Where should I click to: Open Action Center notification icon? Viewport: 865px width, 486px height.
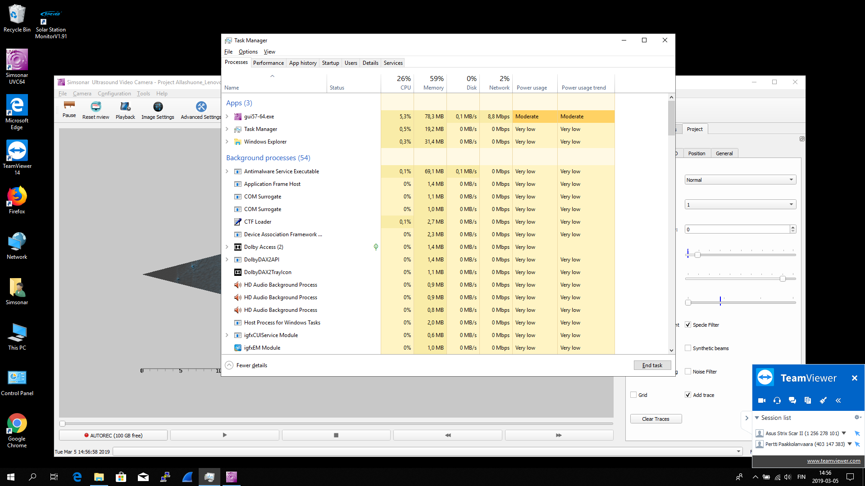(x=850, y=477)
